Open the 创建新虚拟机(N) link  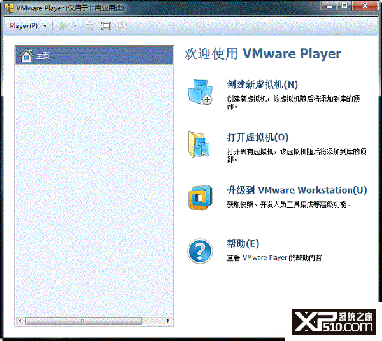(262, 84)
